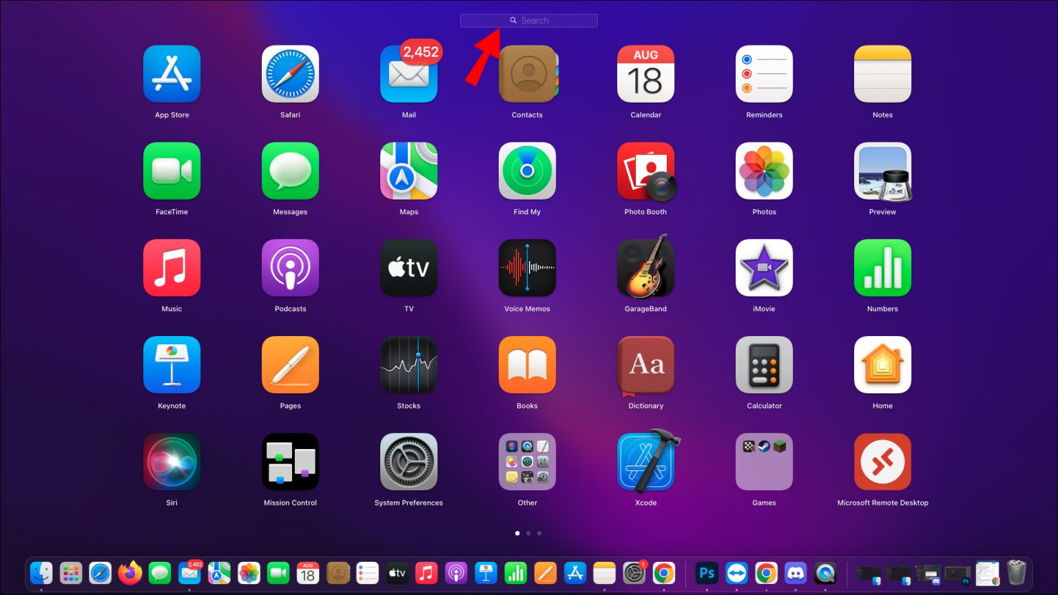Click the Launchpad search field

pyautogui.click(x=529, y=20)
